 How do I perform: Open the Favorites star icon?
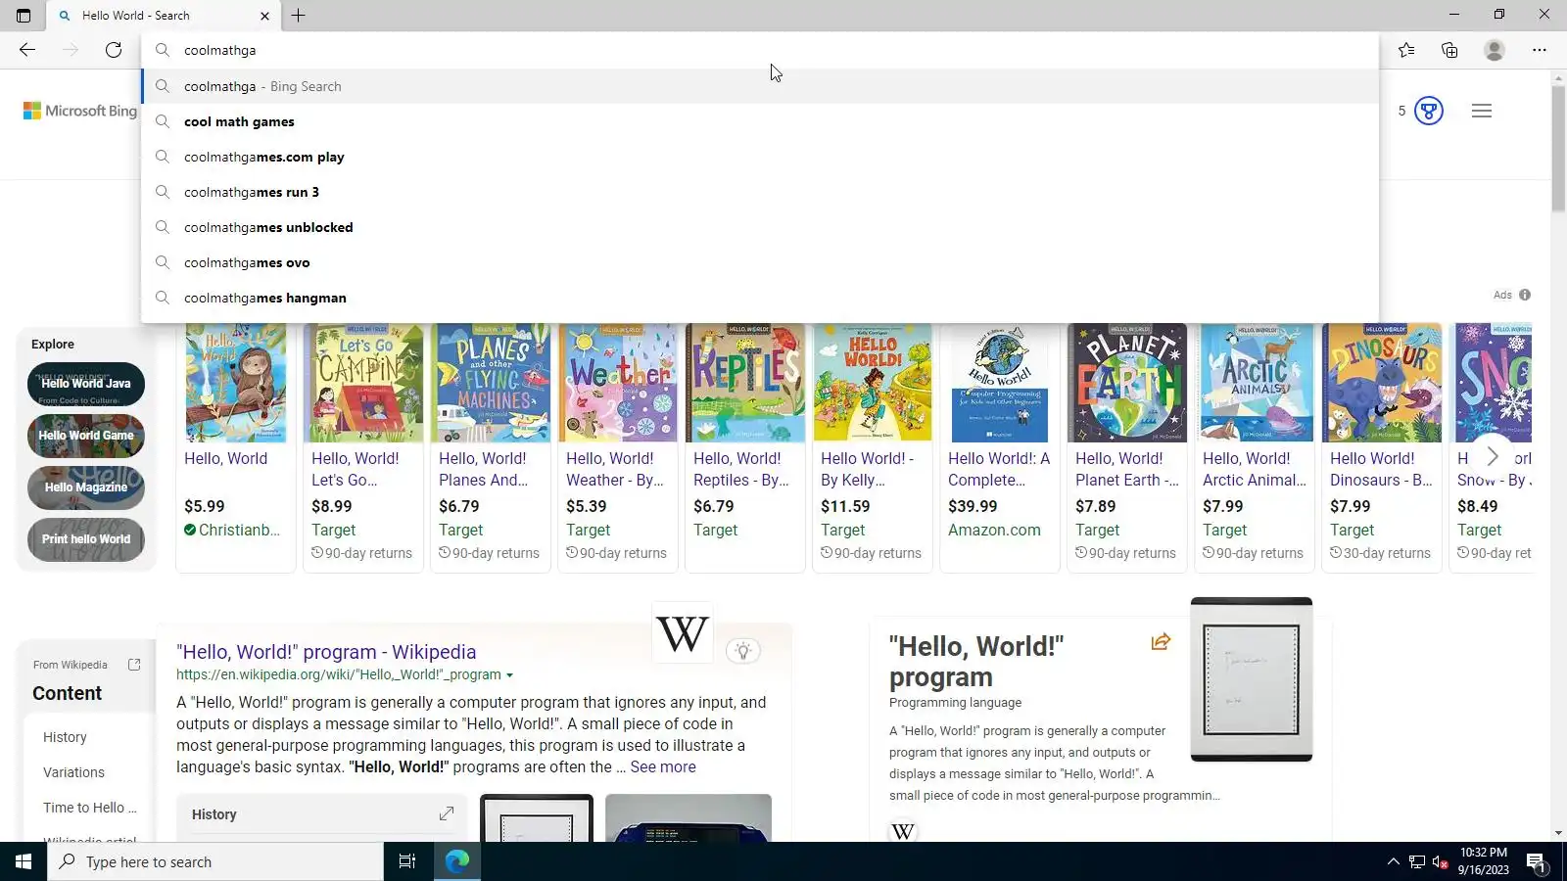pos(1406,50)
